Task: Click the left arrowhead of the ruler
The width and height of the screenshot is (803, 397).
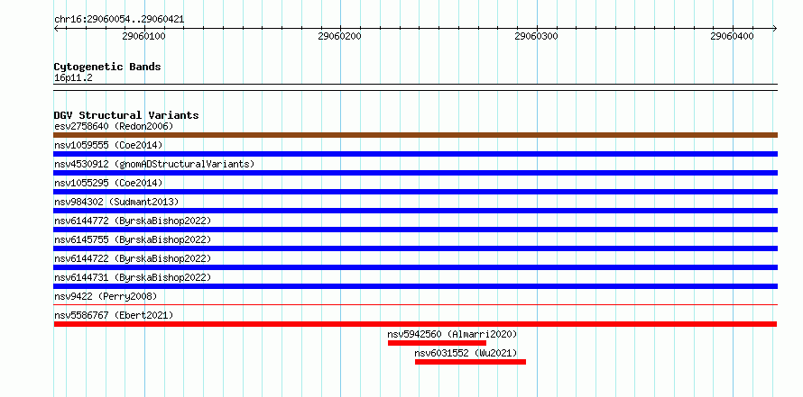Action: pos(56,28)
